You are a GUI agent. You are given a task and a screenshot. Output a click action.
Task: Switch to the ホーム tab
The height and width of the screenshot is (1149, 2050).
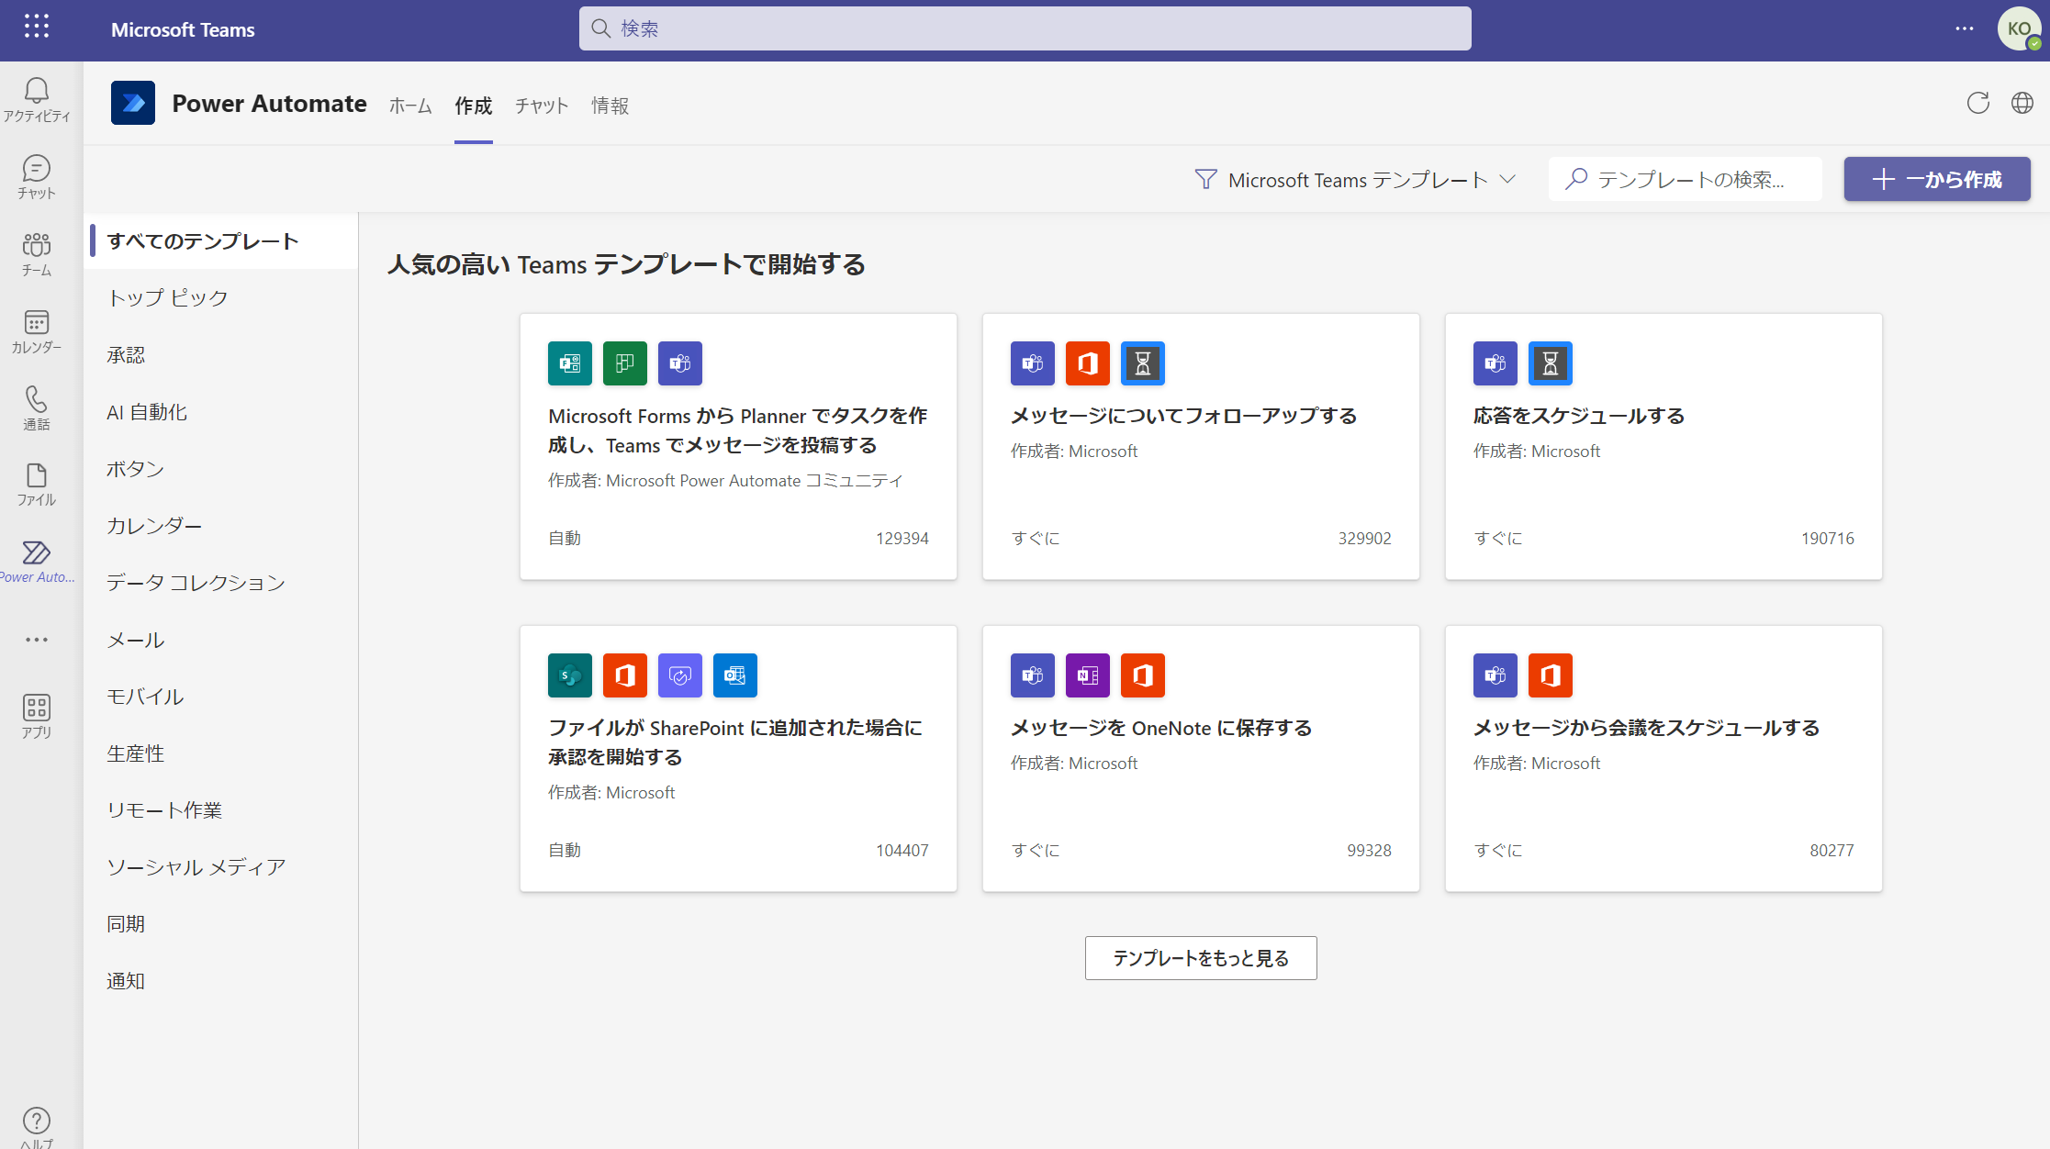coord(410,106)
